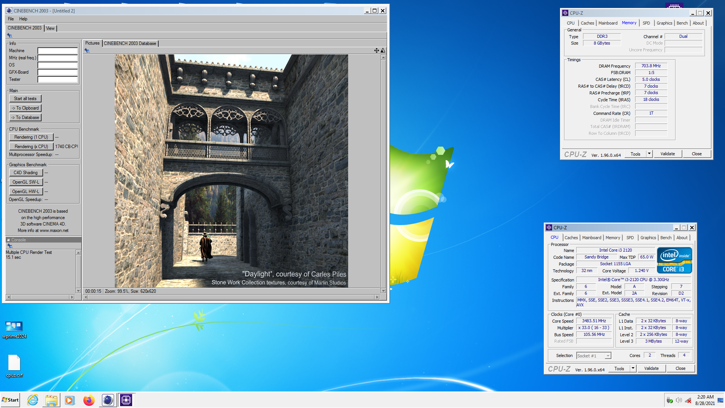Viewport: 725px width, 408px height.
Task: Select the CINEBENCH 2003 Database tab
Action: [x=130, y=43]
